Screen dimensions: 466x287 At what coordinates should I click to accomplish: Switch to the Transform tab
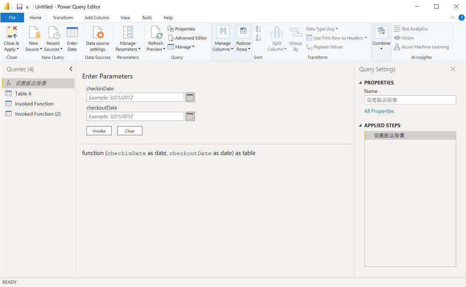[x=63, y=18]
